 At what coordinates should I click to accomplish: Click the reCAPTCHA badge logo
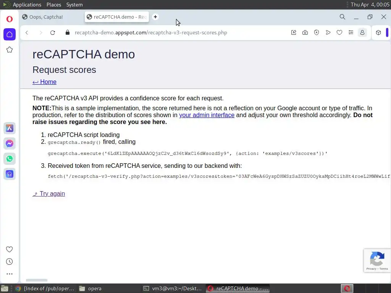click(377, 259)
